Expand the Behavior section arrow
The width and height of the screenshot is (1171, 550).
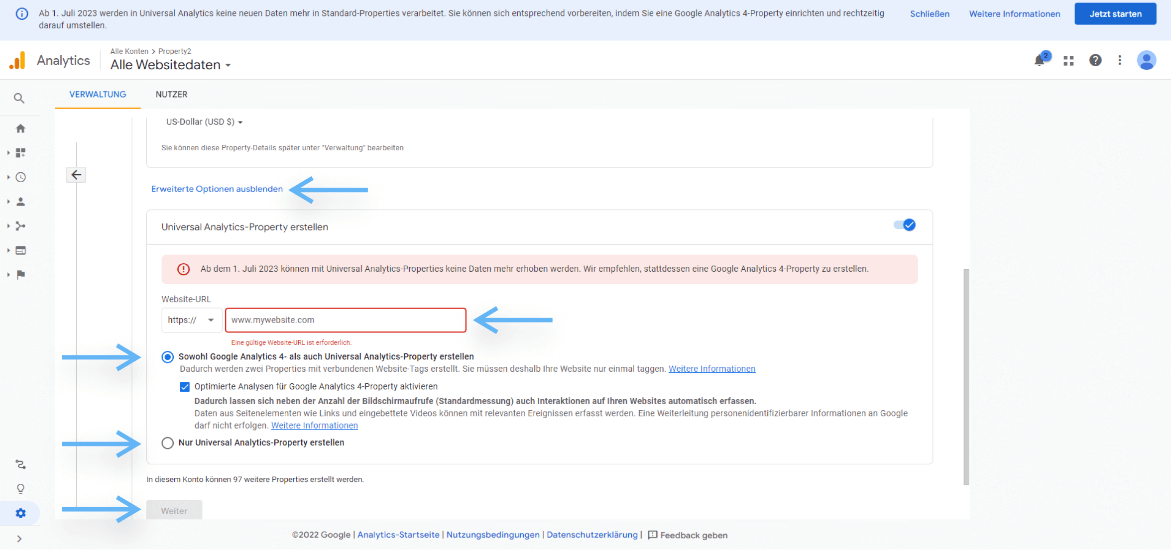click(8, 250)
